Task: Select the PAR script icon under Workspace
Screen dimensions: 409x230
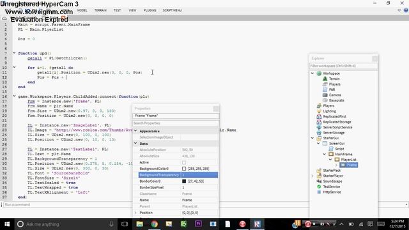Action: point(325,89)
